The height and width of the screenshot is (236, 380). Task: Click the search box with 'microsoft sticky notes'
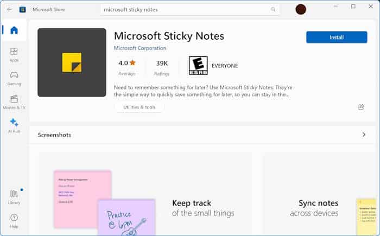[189, 10]
